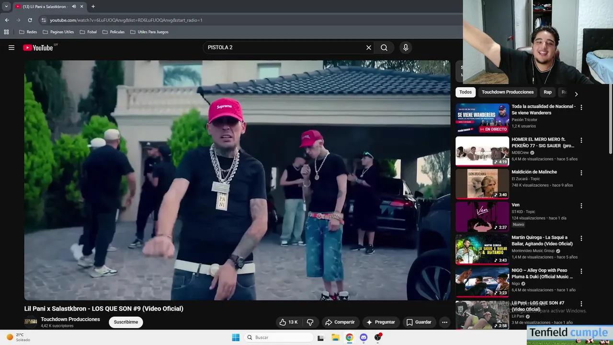Reload the browser page
This screenshot has height=345, width=613.
coord(30,20)
